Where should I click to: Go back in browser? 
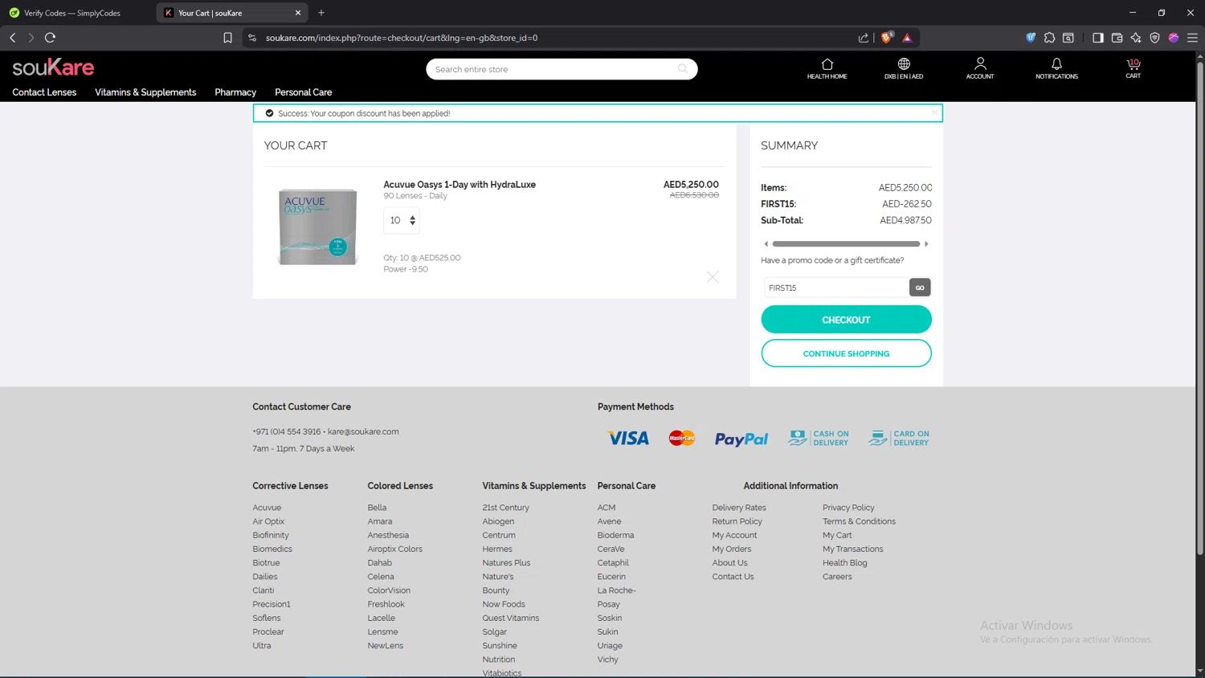pyautogui.click(x=13, y=38)
